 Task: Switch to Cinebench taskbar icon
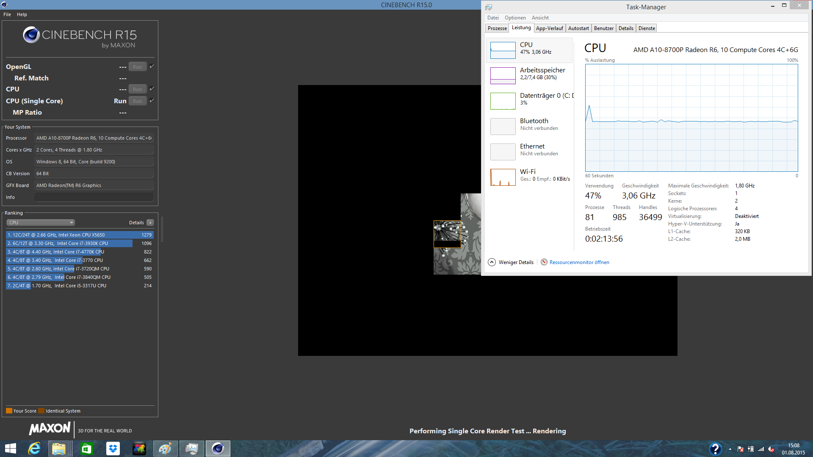[x=218, y=449]
